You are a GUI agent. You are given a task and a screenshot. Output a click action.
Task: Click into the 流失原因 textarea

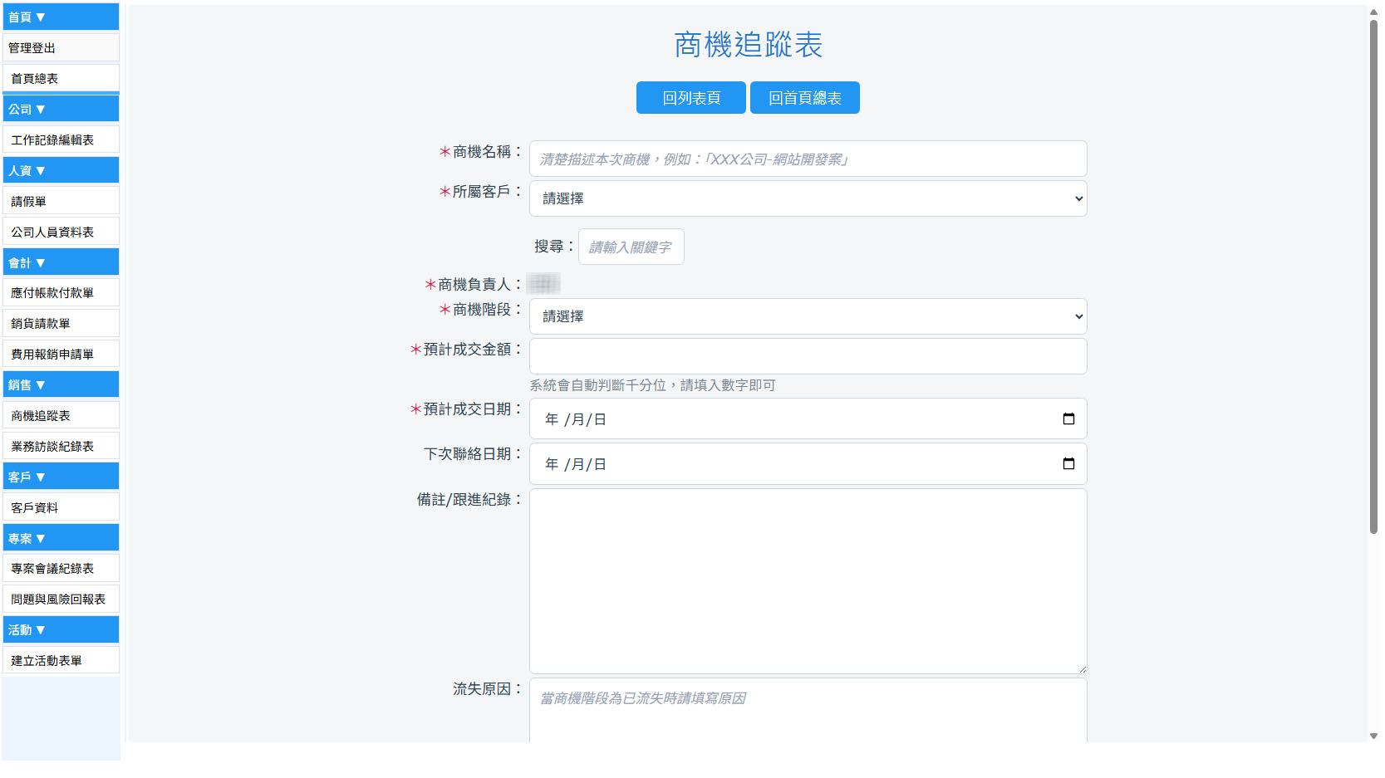(x=808, y=711)
